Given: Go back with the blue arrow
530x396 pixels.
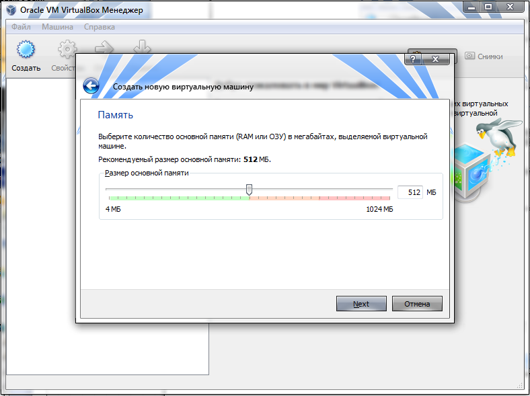Looking at the screenshot, I should (x=91, y=86).
